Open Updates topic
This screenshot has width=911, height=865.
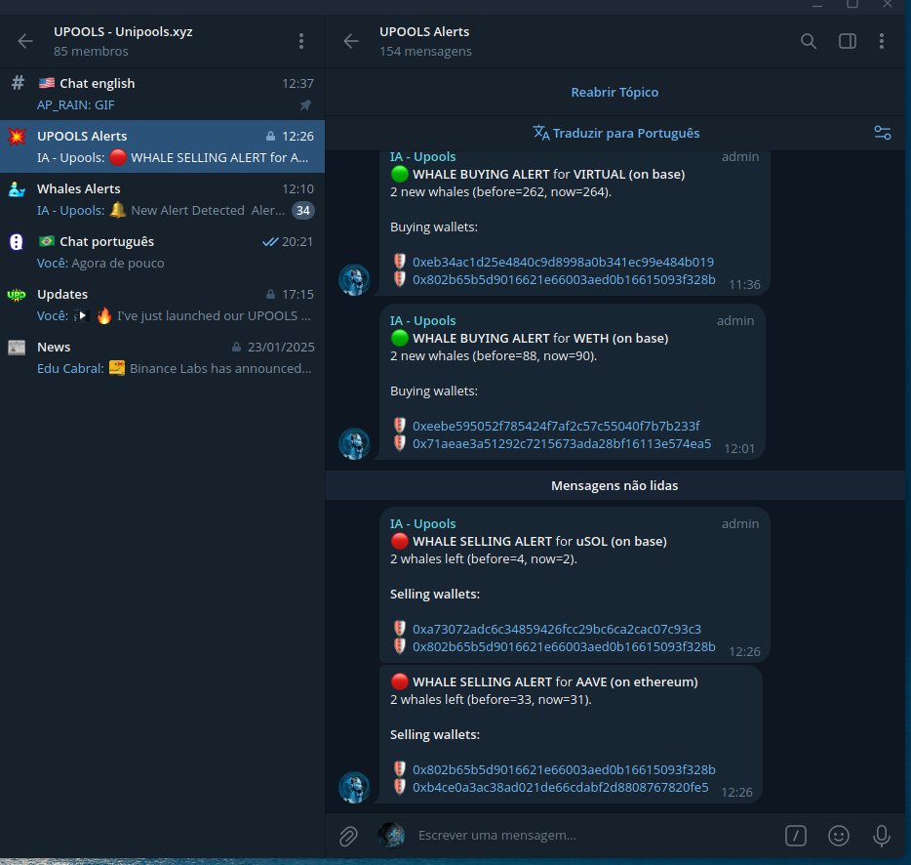[162, 305]
